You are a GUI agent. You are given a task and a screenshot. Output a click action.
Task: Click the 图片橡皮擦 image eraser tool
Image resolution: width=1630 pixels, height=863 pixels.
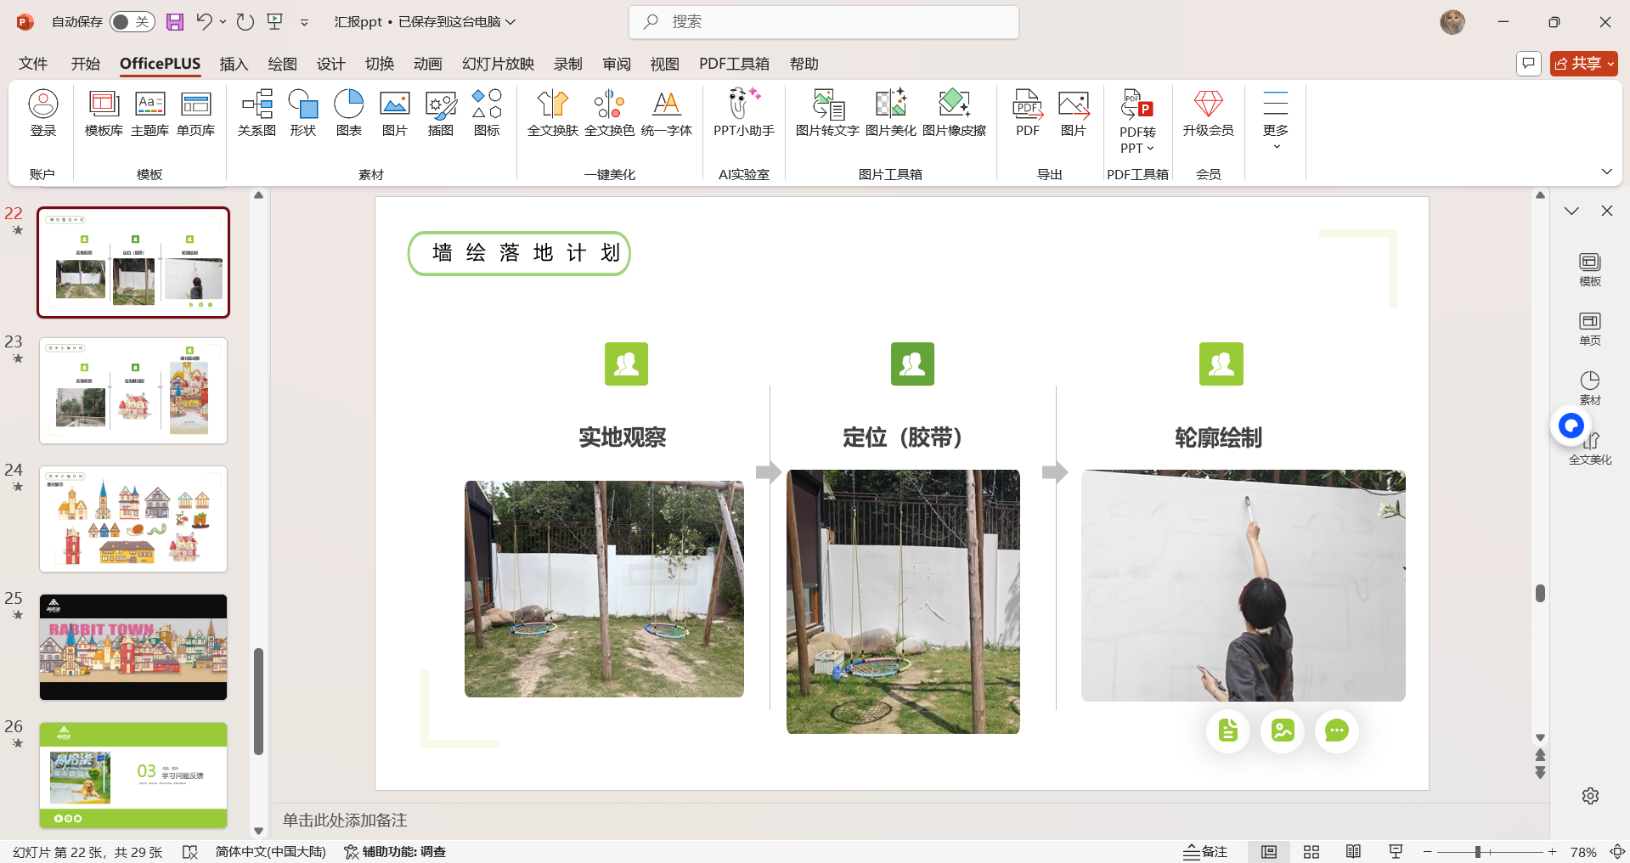pos(954,113)
